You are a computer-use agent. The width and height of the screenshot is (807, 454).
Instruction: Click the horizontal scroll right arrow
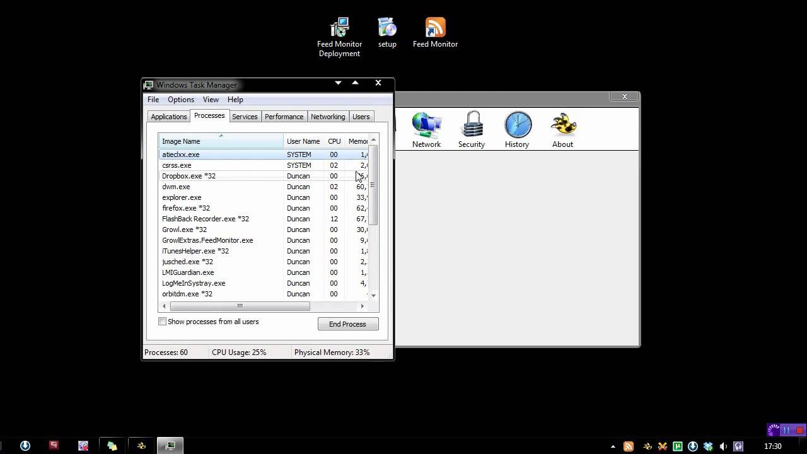click(363, 306)
